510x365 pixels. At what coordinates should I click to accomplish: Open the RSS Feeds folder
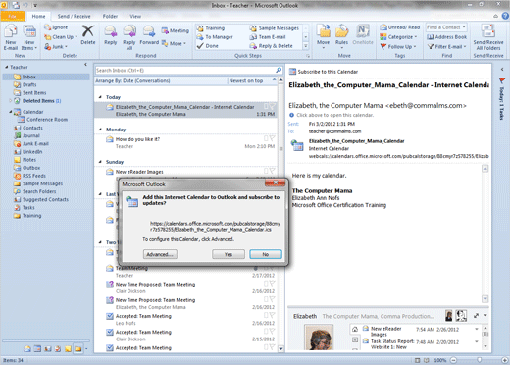coord(34,176)
